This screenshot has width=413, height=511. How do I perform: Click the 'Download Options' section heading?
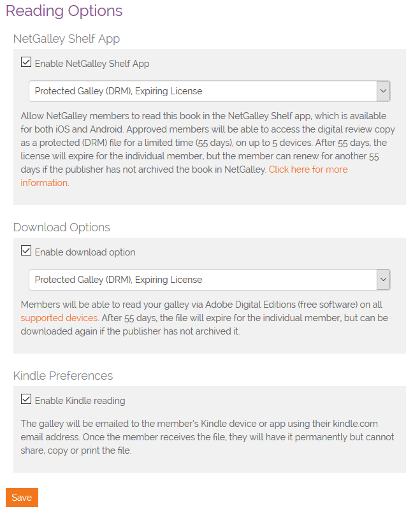(62, 227)
